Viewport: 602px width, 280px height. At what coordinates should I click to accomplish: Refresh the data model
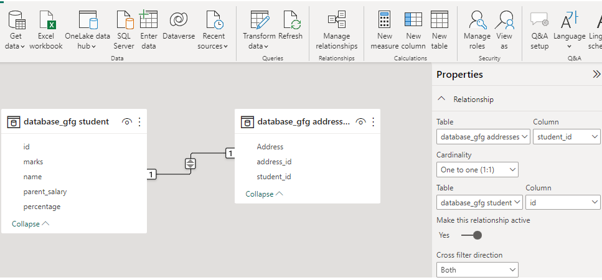(290, 27)
